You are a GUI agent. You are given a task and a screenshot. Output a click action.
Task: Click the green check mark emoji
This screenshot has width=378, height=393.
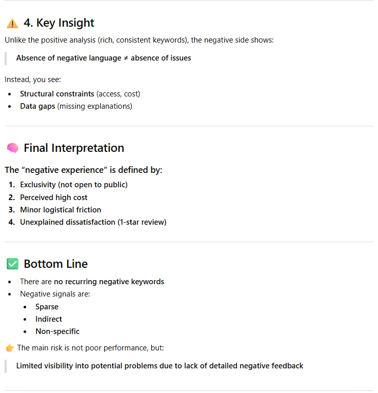pyautogui.click(x=12, y=264)
